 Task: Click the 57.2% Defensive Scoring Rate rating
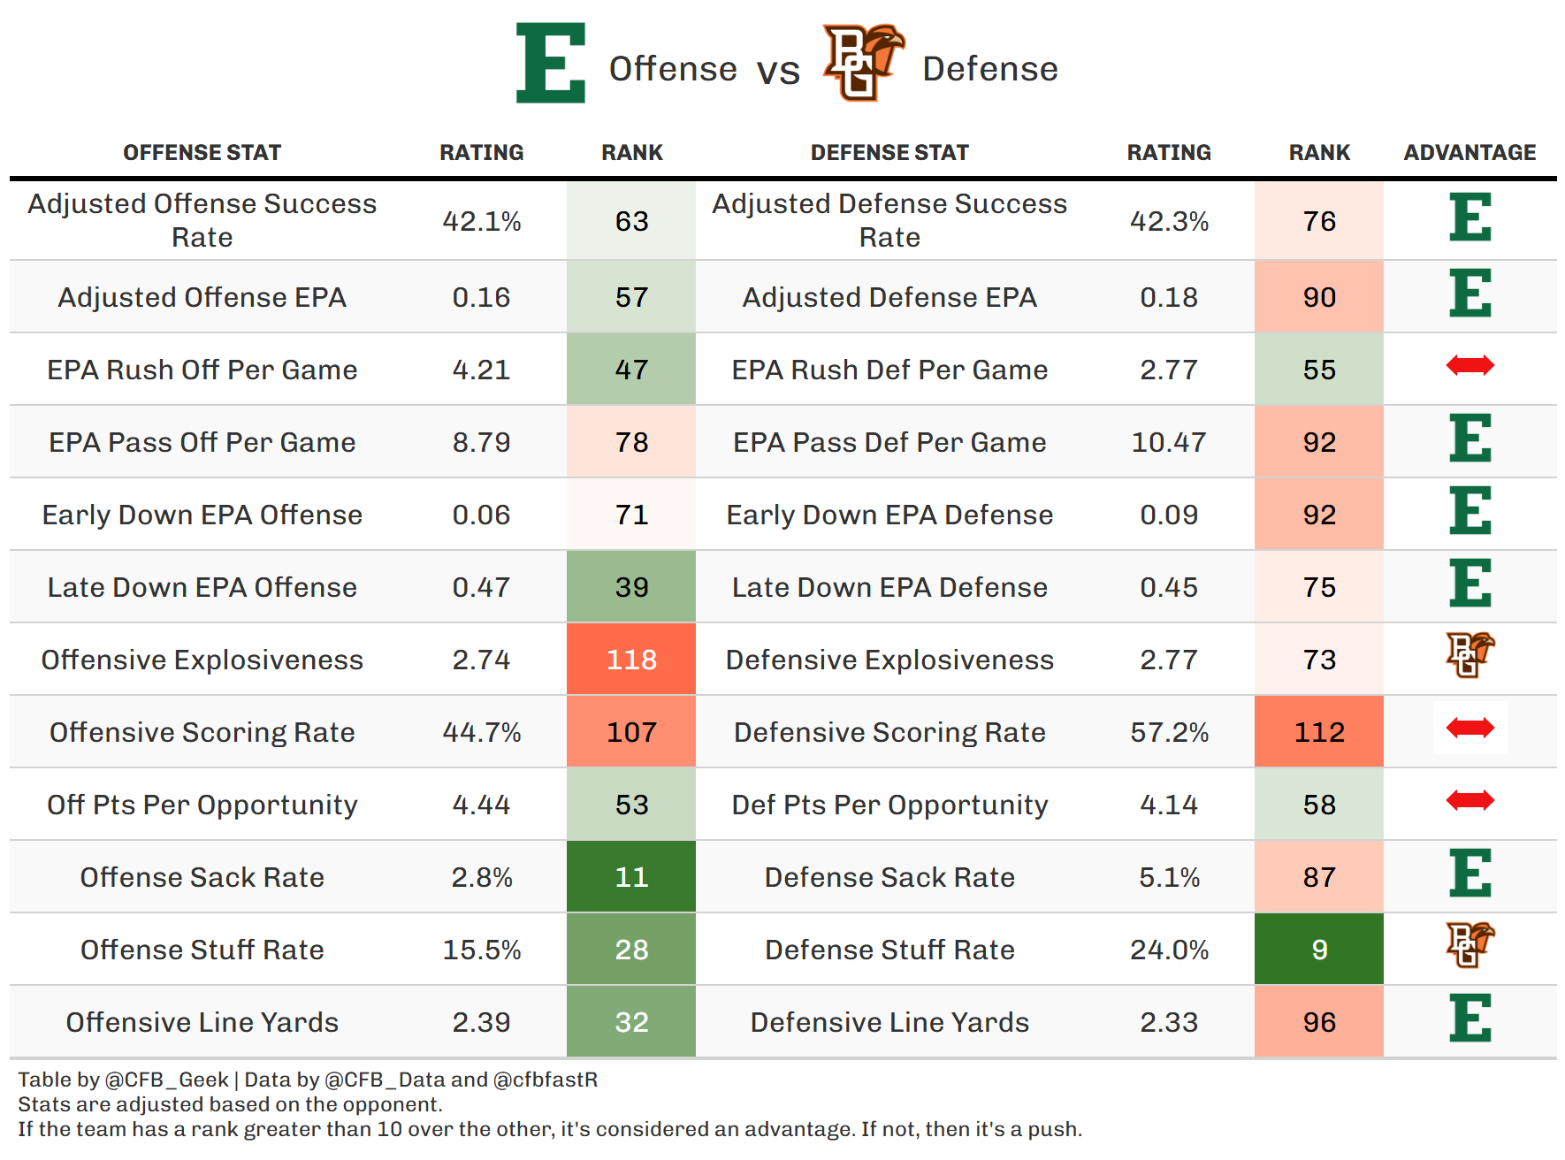pyautogui.click(x=1169, y=732)
